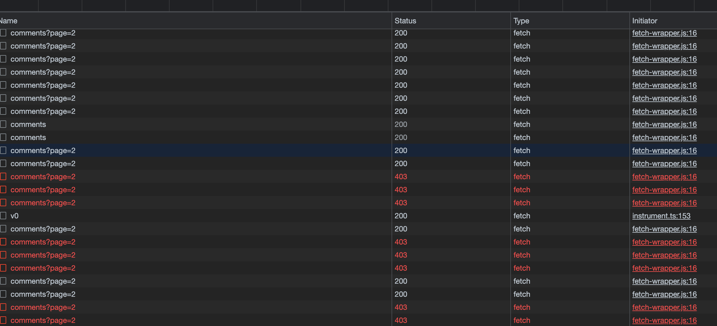Viewport: 717px width, 326px height.
Task: Select the last 403 comments?page=2 request
Action: 187,320
